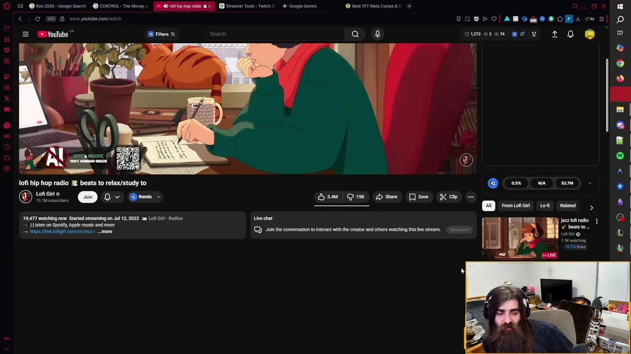Viewport: 631px width, 354px height.
Task: Open the Remix button
Action: click(x=141, y=197)
